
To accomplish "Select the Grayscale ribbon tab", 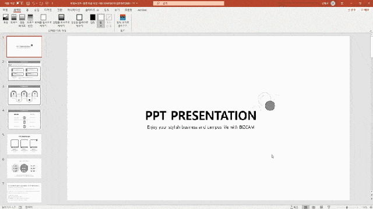I will coord(17,10).
